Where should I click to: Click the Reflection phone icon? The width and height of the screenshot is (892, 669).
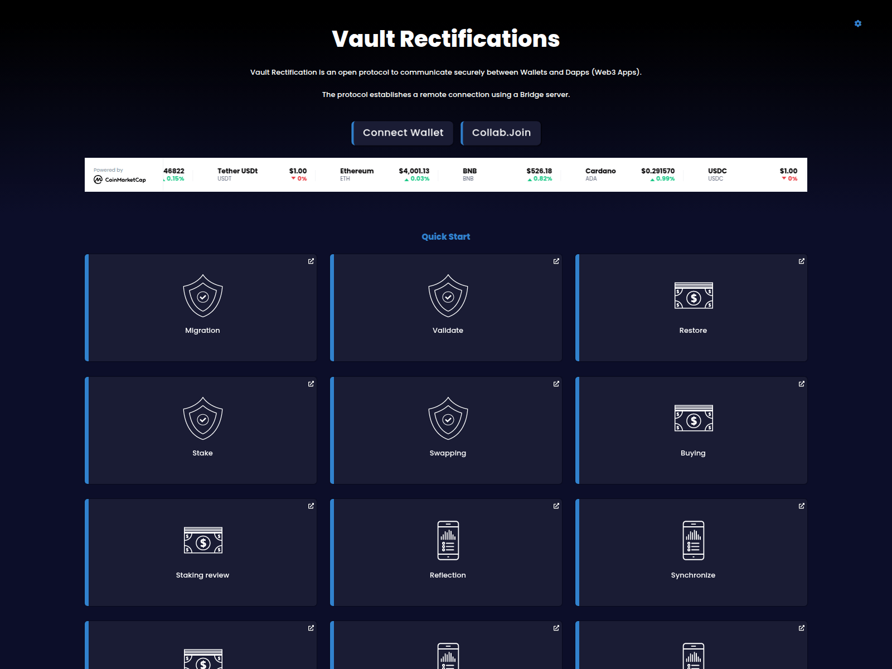448,540
